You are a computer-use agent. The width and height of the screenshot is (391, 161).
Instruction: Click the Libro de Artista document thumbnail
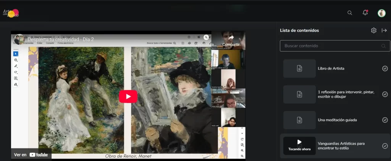(x=299, y=68)
